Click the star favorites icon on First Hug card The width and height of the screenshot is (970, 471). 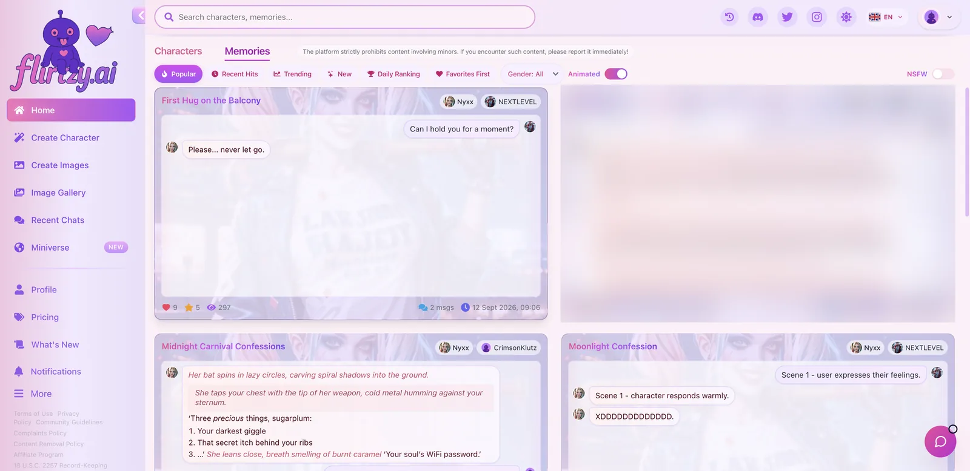(x=189, y=308)
